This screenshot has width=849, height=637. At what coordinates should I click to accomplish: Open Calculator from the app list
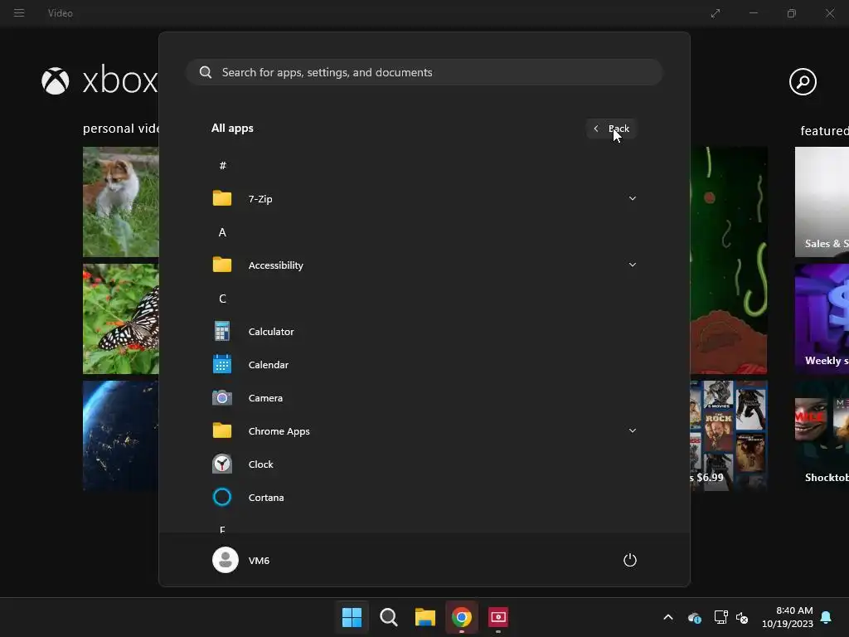424,332
